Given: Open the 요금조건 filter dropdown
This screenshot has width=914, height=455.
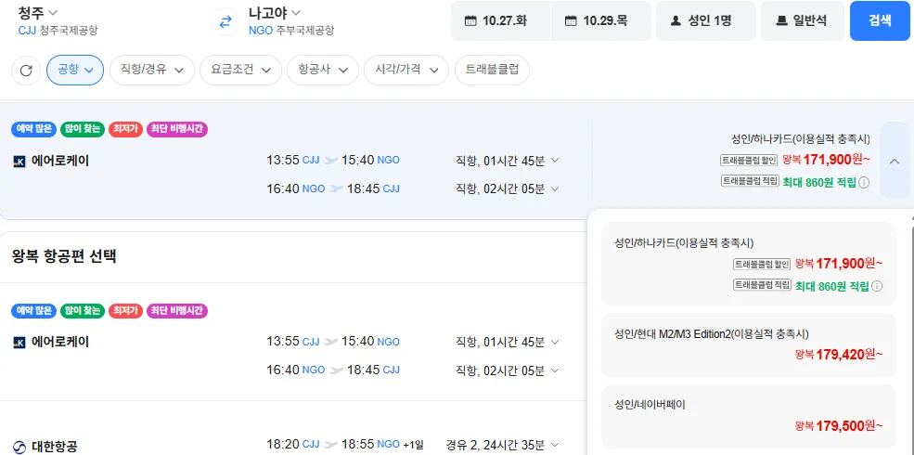Looking at the screenshot, I should (240, 70).
